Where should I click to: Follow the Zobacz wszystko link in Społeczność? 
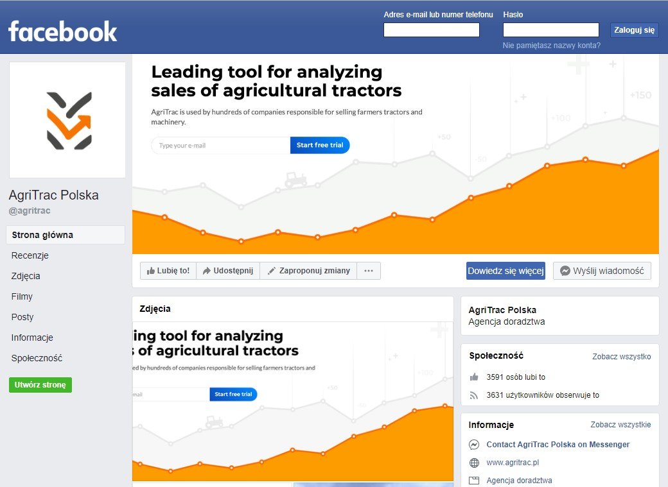(622, 356)
